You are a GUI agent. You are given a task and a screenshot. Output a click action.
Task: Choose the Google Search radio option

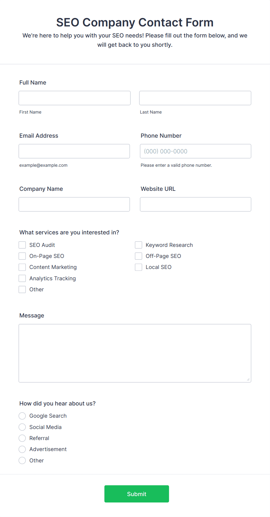click(x=22, y=416)
